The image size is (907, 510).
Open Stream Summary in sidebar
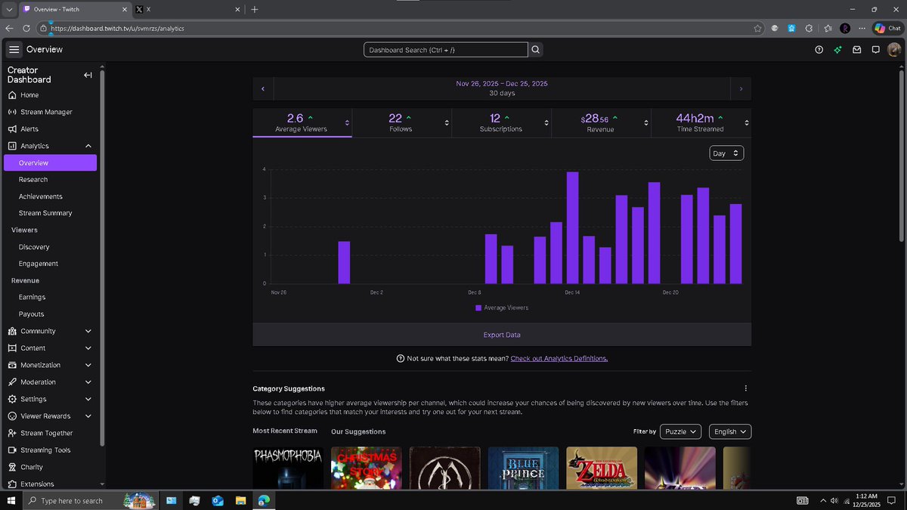coord(45,213)
